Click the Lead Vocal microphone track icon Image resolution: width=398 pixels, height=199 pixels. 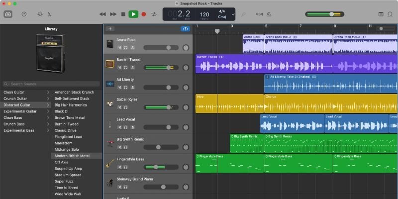(x=110, y=123)
